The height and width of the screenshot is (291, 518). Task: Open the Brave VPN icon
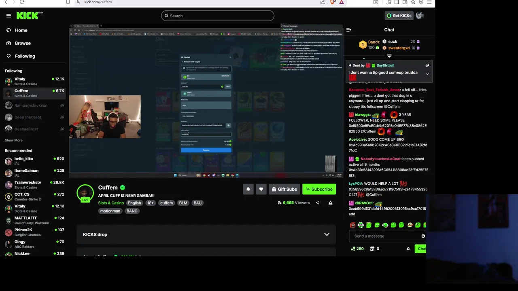coord(421,2)
